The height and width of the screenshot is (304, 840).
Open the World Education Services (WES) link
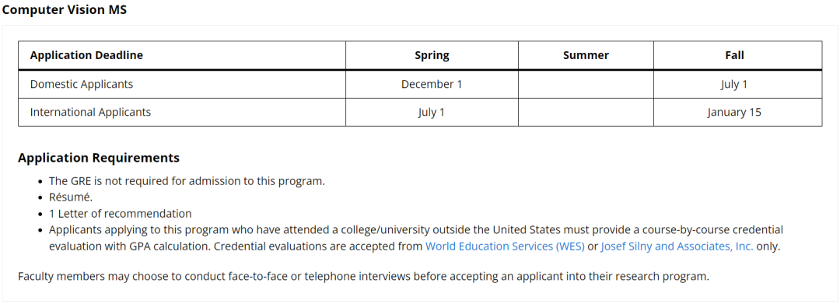[x=505, y=246]
